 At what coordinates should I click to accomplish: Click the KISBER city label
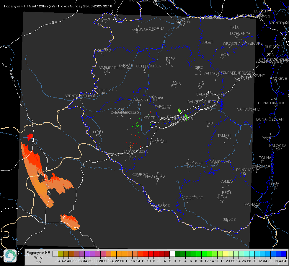click(207, 42)
